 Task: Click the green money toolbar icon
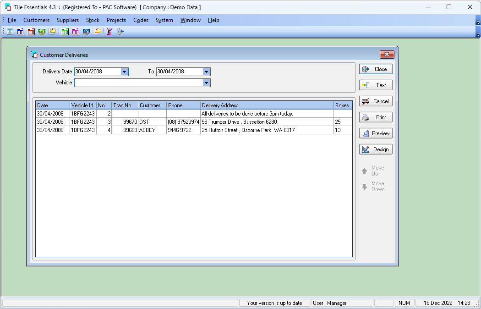coord(42,32)
